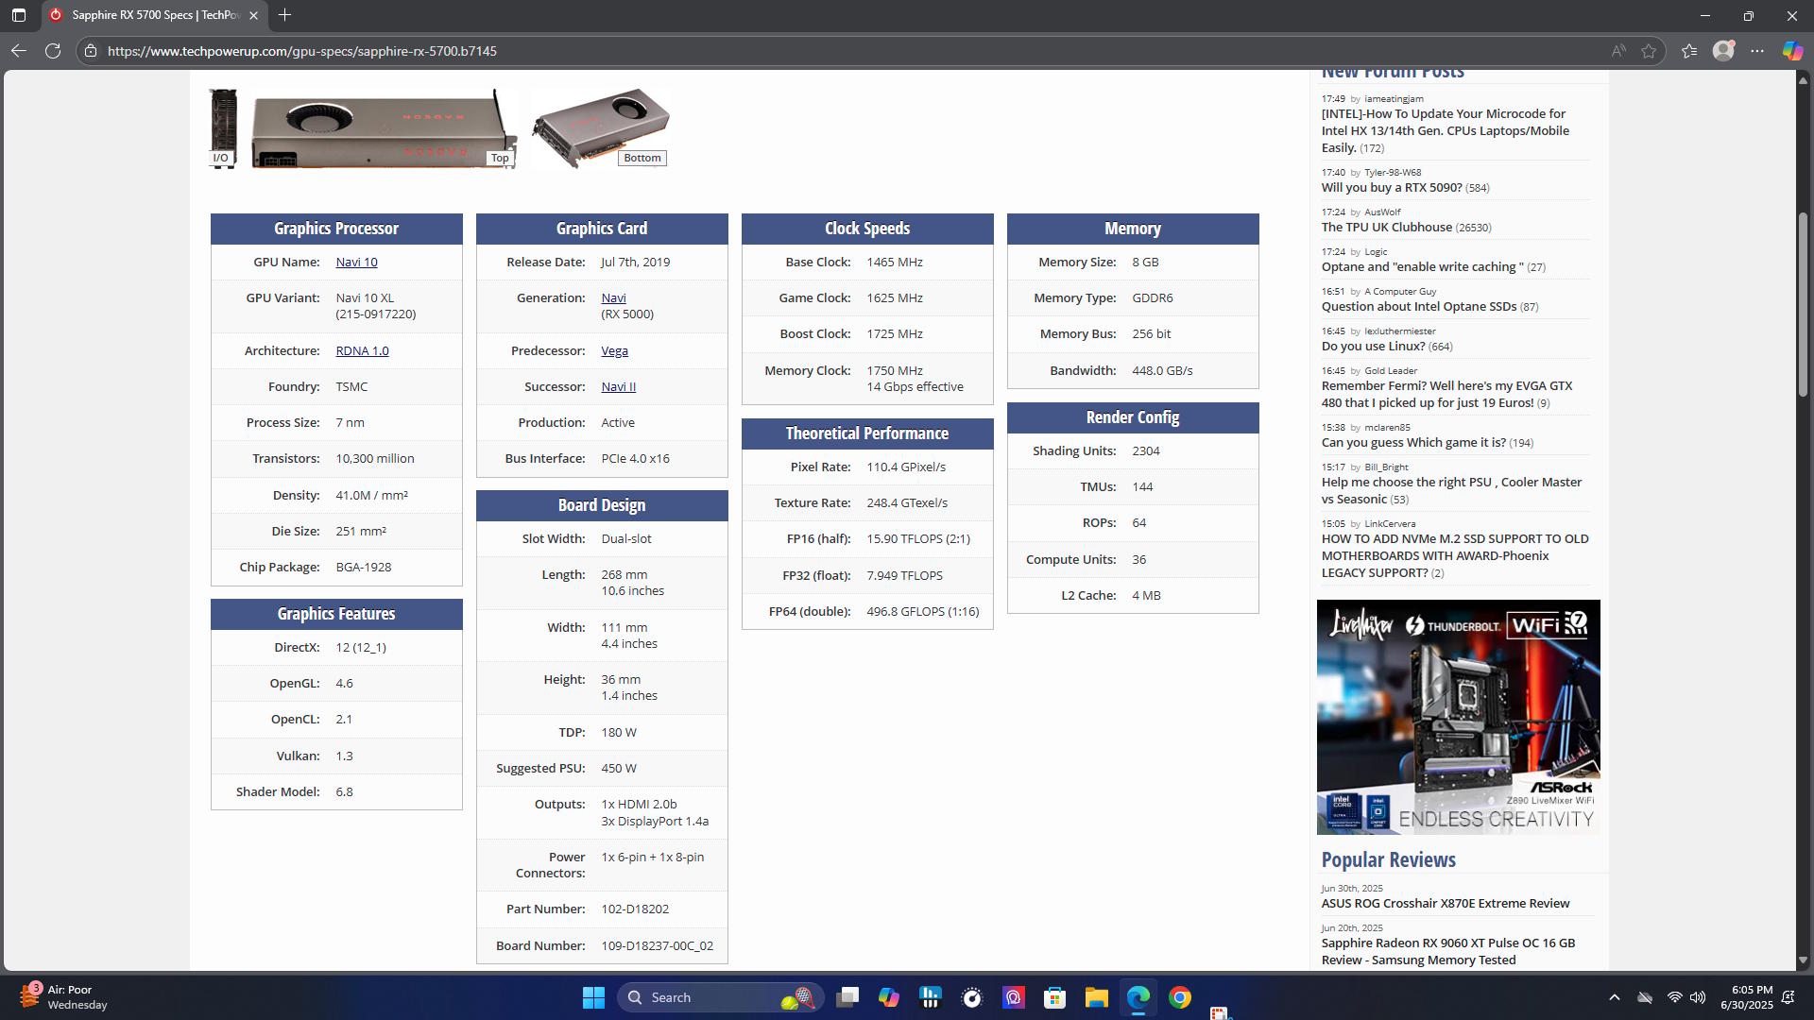Select the 450 W suggested PSU value
The width and height of the screenshot is (1814, 1020).
[619, 769]
